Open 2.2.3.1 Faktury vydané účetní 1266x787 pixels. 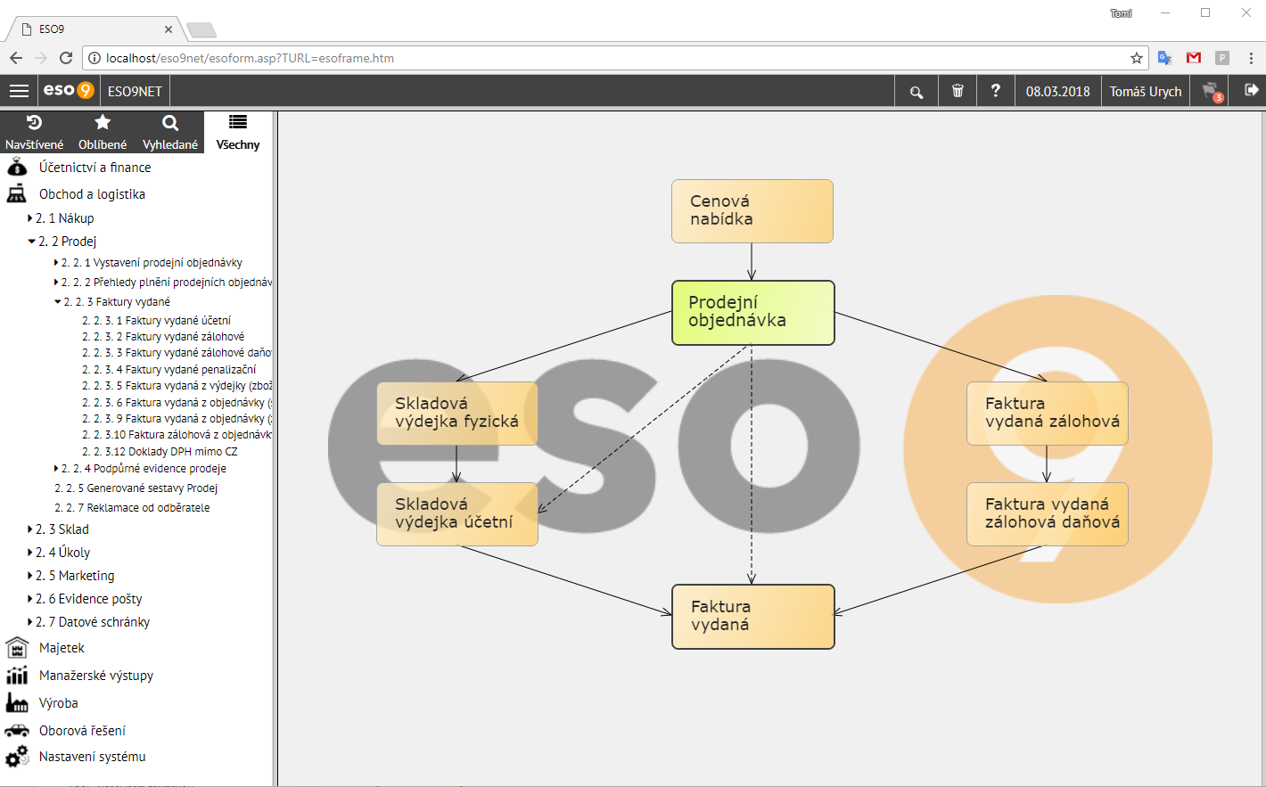click(x=156, y=320)
